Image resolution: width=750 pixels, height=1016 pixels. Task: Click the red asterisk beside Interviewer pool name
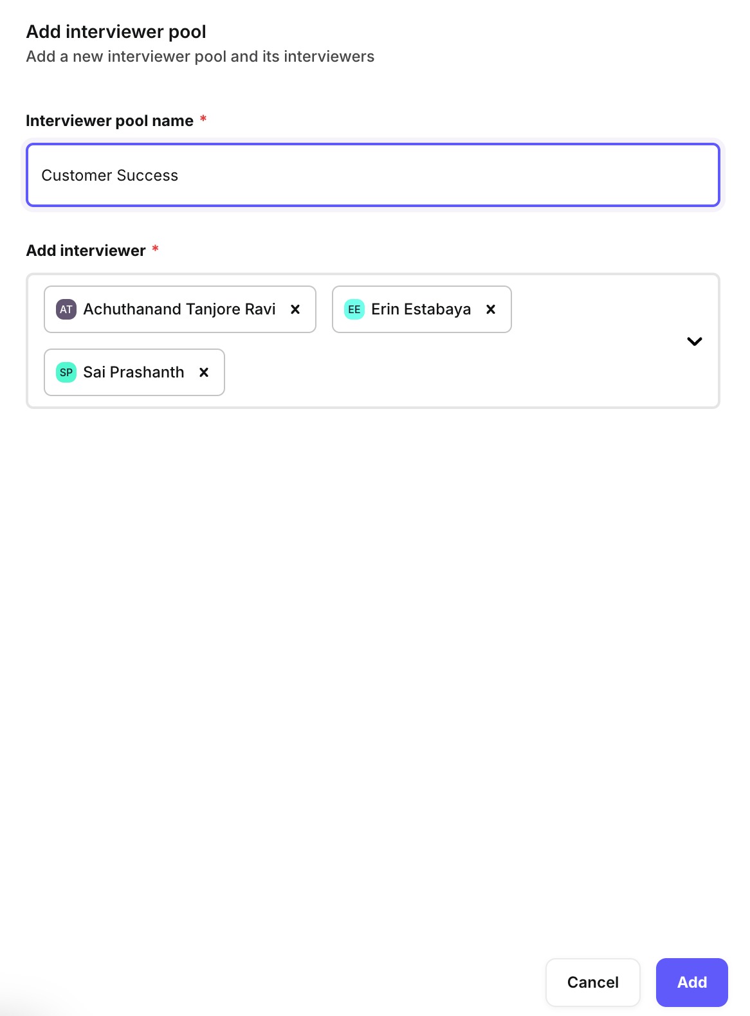203,119
